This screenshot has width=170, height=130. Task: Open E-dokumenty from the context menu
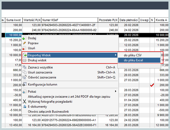tap(70, 107)
